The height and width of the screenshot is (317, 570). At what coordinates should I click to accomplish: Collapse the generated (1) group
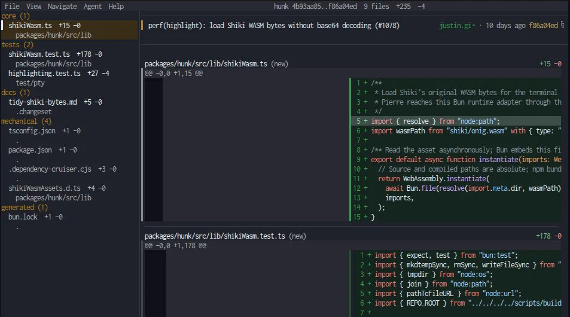coord(25,208)
